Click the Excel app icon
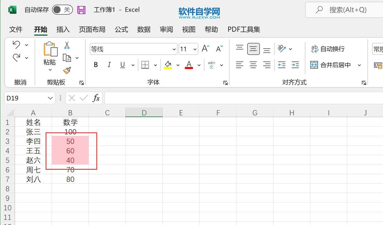This screenshot has width=383, height=225. 12,10
